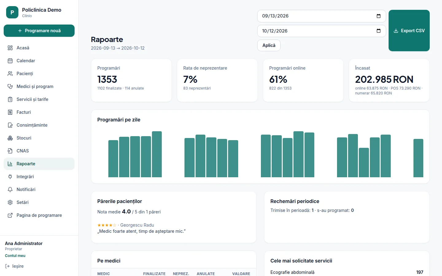Screen dimensions: 442x276
Task: Click the Aplică button
Action: (x=269, y=45)
